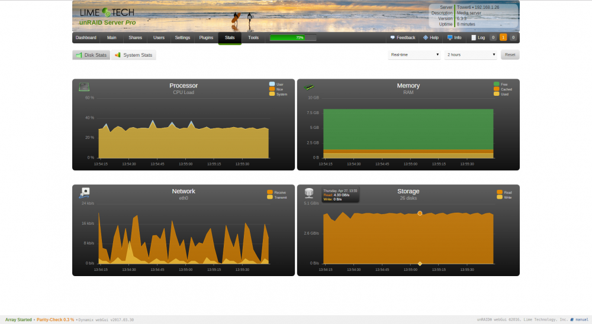Image resolution: width=592 pixels, height=324 pixels.
Task: Switch to the Users tab
Action: click(159, 38)
